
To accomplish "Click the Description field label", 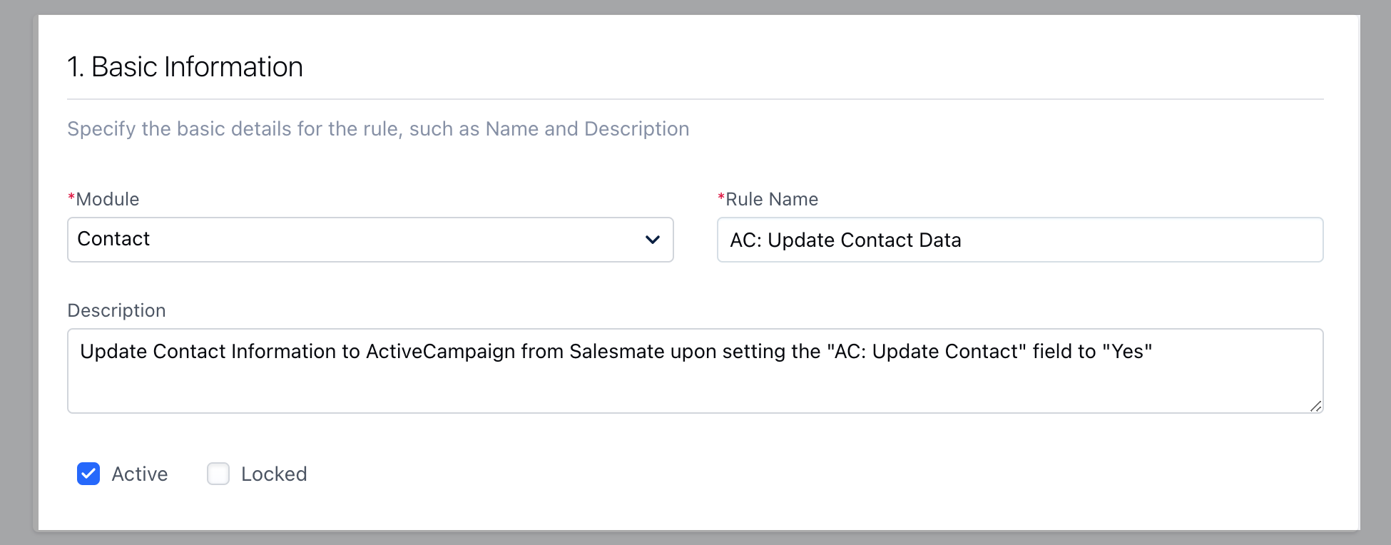I will pyautogui.click(x=116, y=310).
